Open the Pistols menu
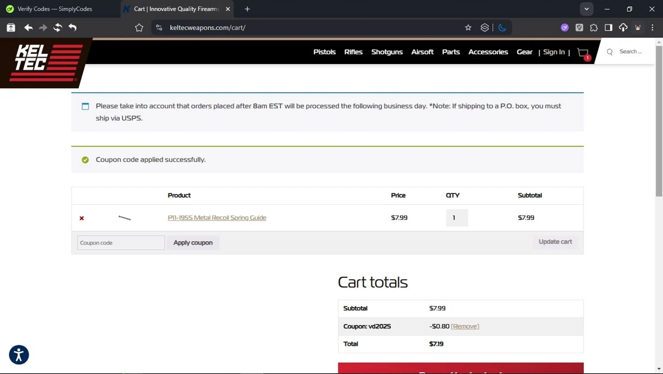Image resolution: width=663 pixels, height=374 pixels. pyautogui.click(x=324, y=52)
